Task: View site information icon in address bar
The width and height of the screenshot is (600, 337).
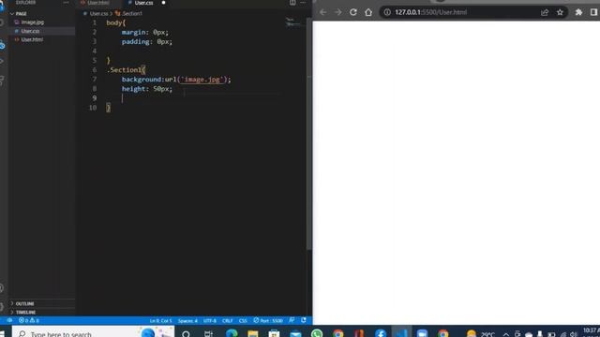Action: tap(387, 12)
